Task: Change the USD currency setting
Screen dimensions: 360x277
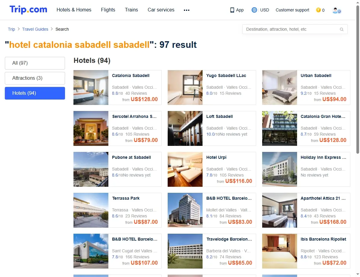Action: (265, 10)
